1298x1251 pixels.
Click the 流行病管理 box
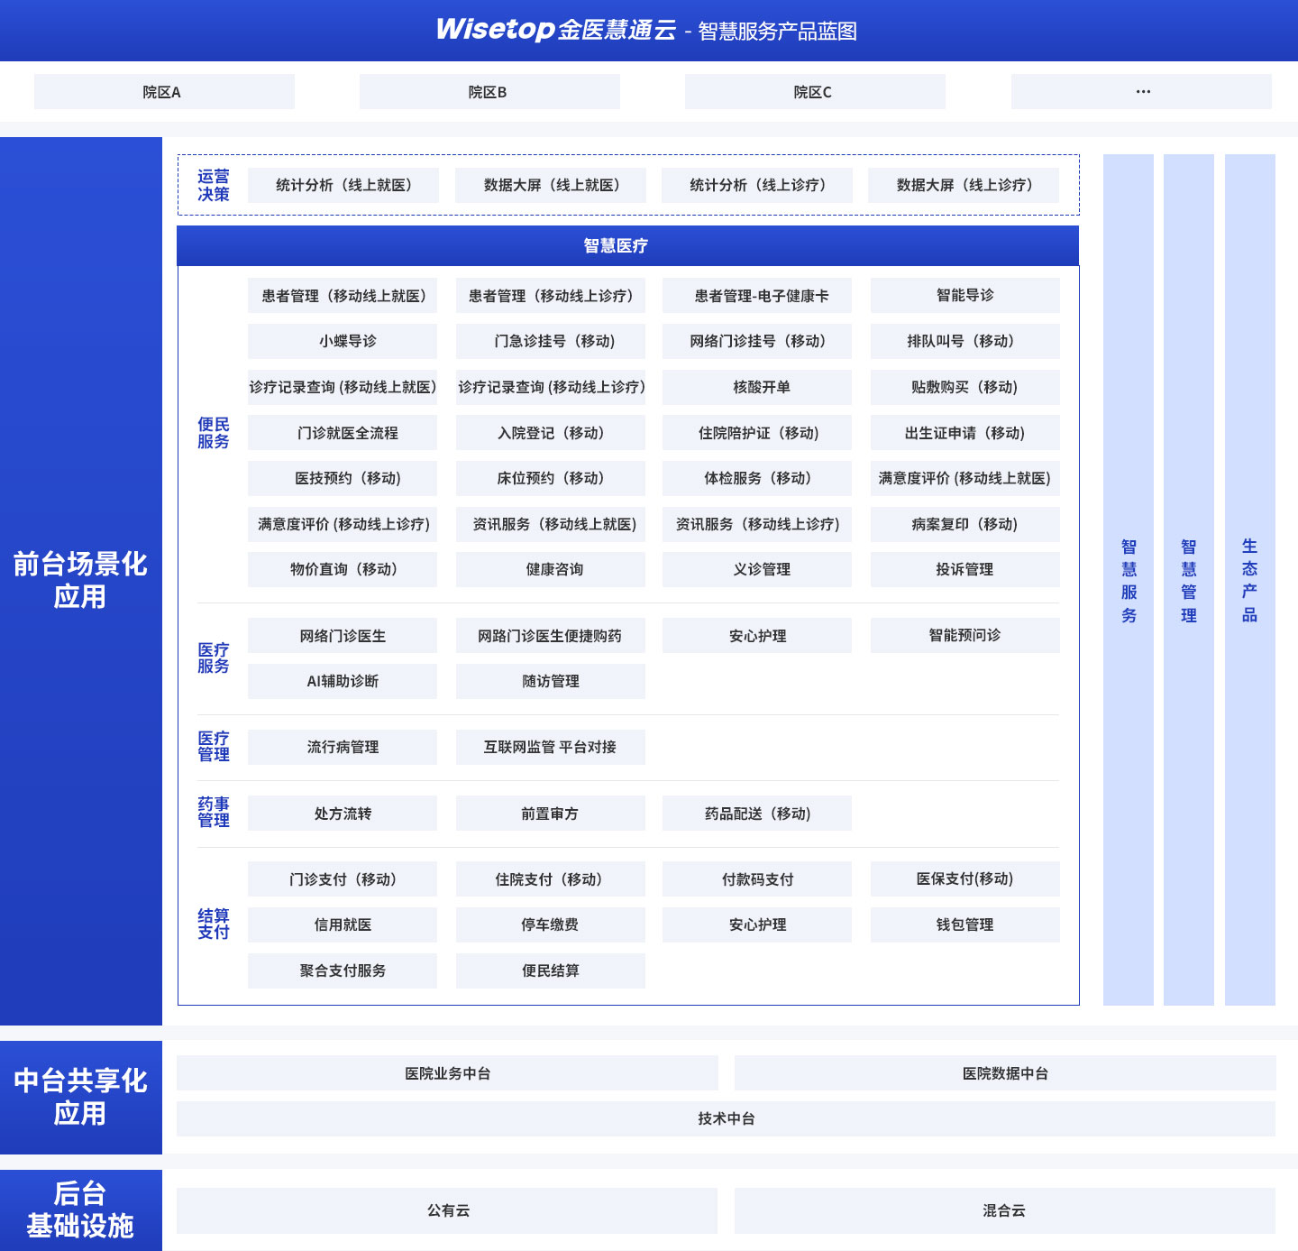coord(343,747)
